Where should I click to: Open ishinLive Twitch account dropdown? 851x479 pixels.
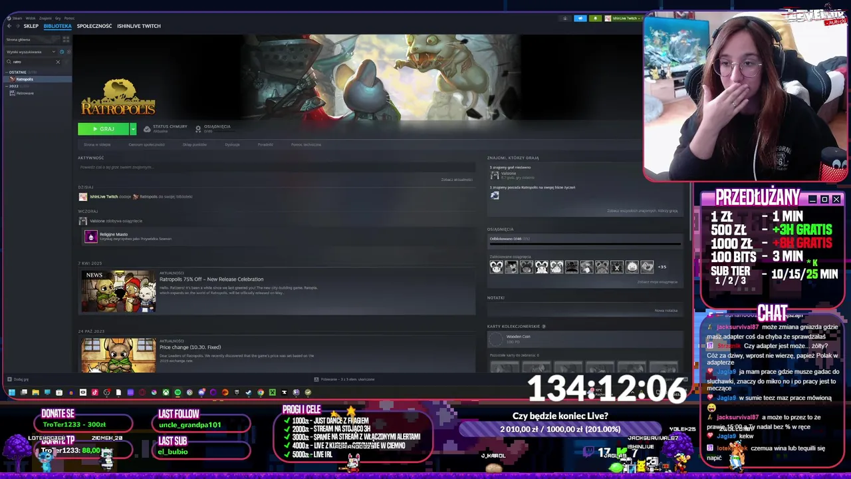624,18
